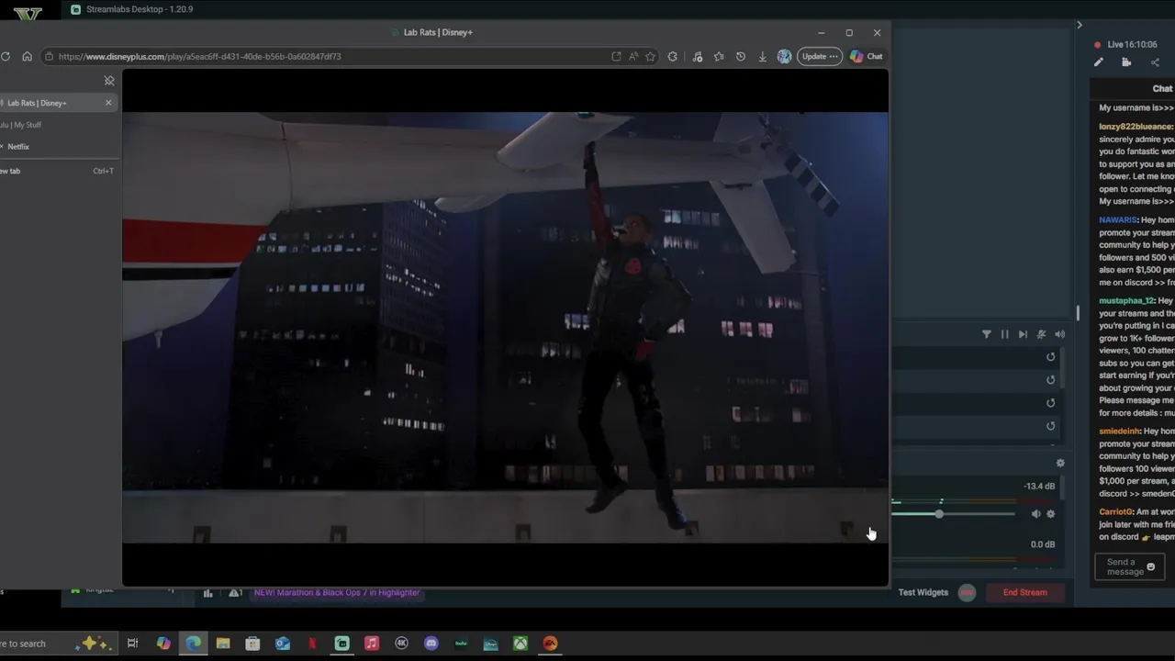Open the Streamlabs warning notifications icon
The width and height of the screenshot is (1175, 661).
pos(236,593)
